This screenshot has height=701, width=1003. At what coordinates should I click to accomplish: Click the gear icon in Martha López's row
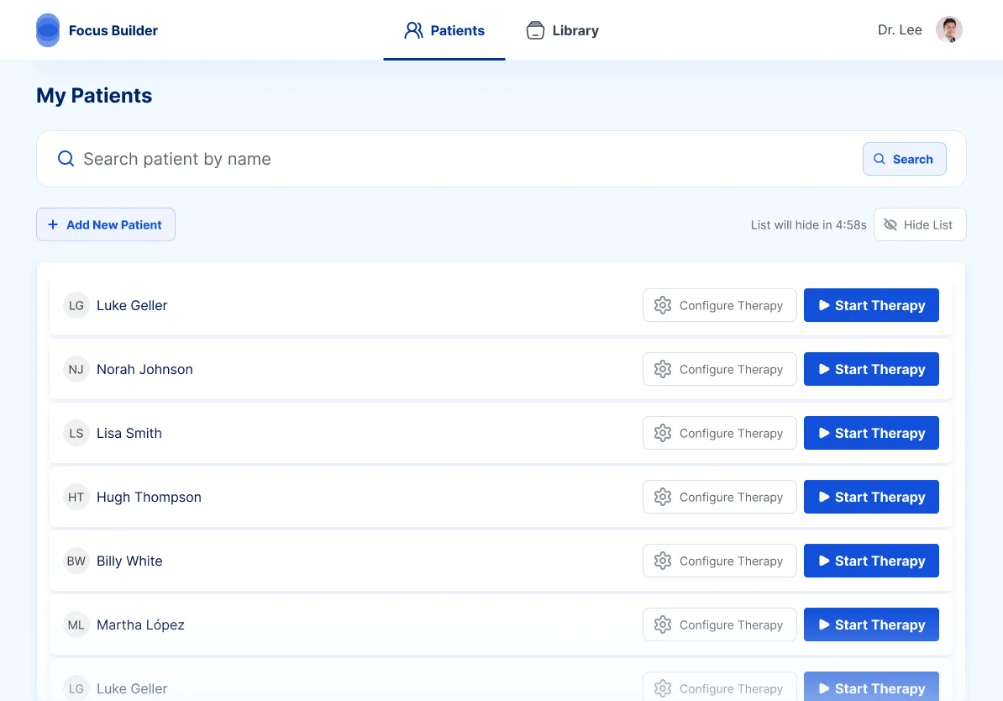click(663, 625)
